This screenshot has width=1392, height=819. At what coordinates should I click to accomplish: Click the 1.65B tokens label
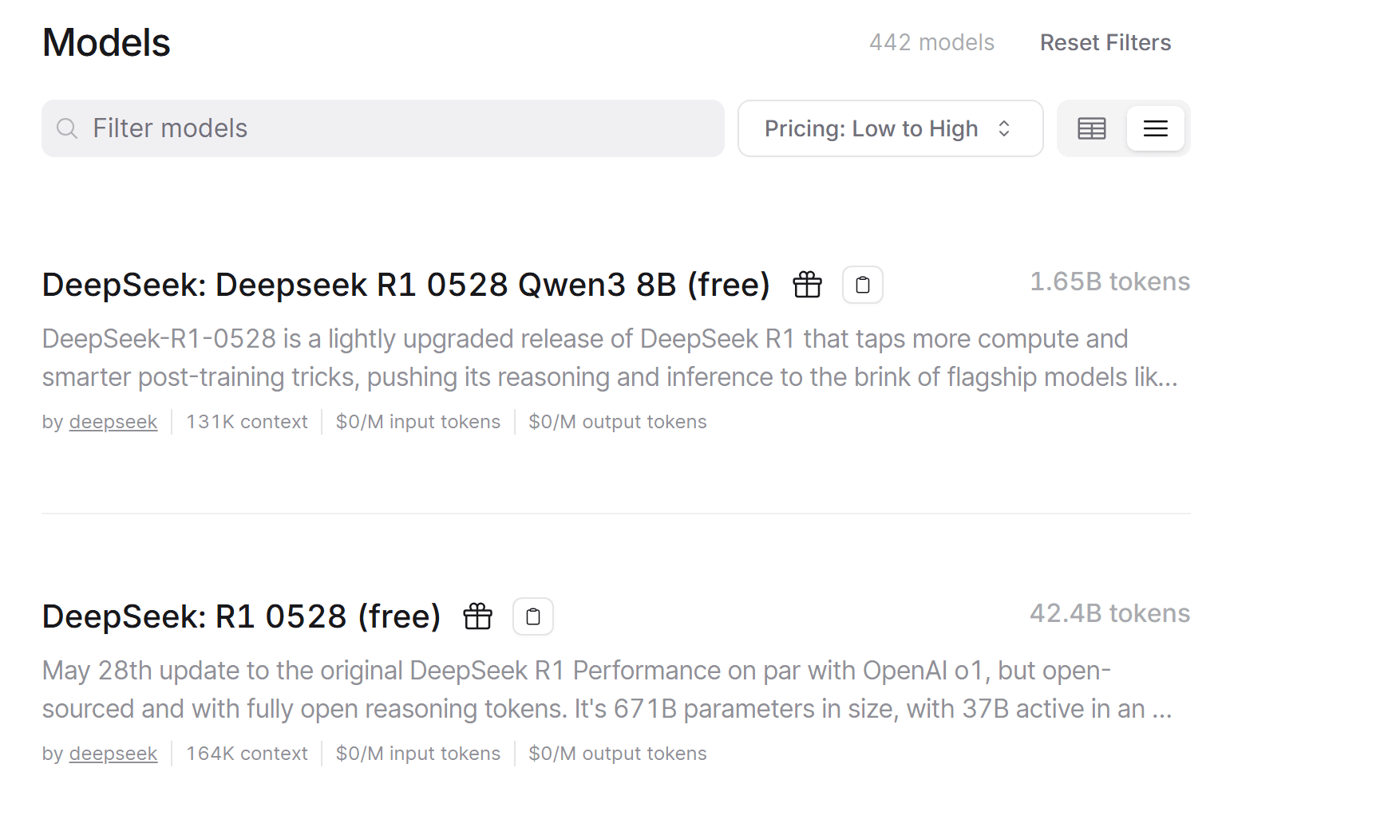point(1109,282)
